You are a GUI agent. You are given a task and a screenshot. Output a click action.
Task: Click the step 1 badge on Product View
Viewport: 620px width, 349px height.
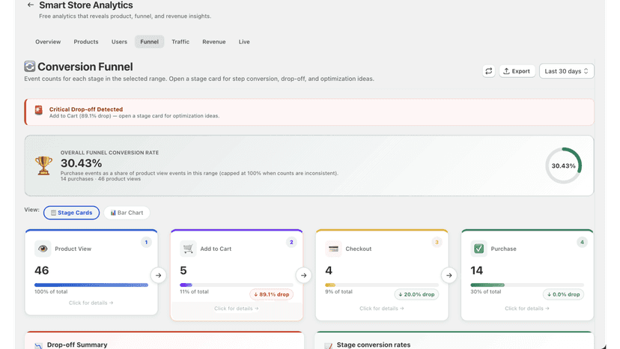click(146, 242)
